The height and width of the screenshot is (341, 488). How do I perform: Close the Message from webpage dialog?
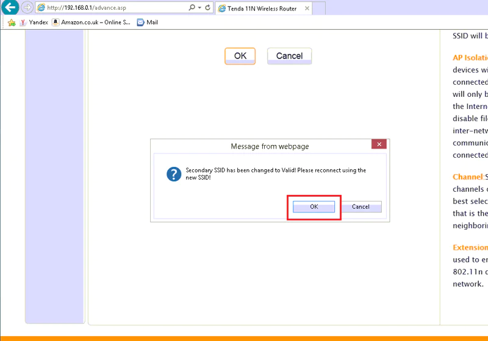[379, 144]
